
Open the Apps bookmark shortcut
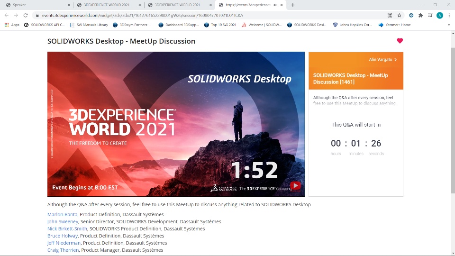(x=12, y=25)
